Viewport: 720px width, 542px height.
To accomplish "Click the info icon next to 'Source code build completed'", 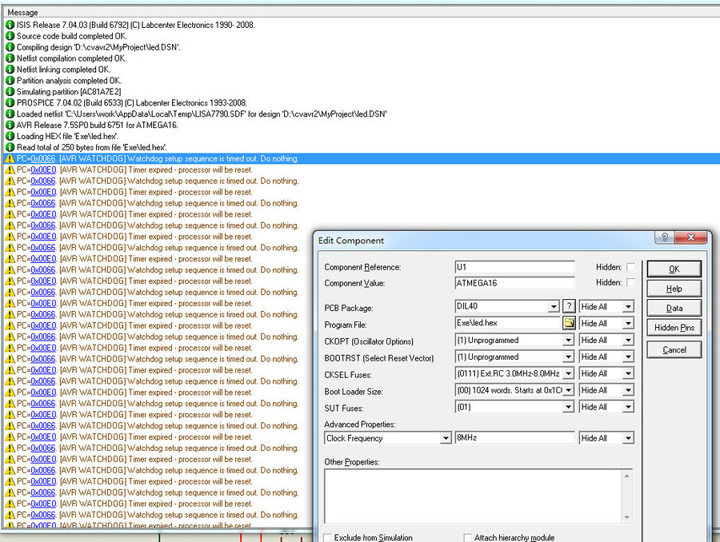I will [x=10, y=36].
